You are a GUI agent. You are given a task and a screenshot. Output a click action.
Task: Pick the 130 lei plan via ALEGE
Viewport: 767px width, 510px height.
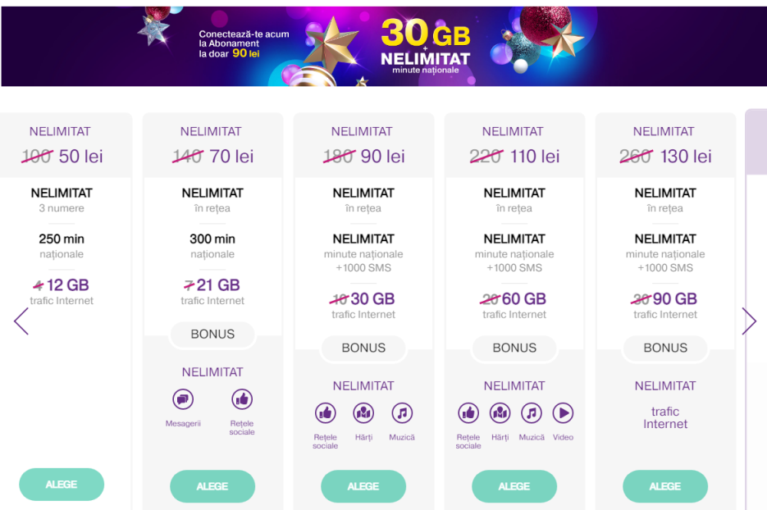pos(665,486)
